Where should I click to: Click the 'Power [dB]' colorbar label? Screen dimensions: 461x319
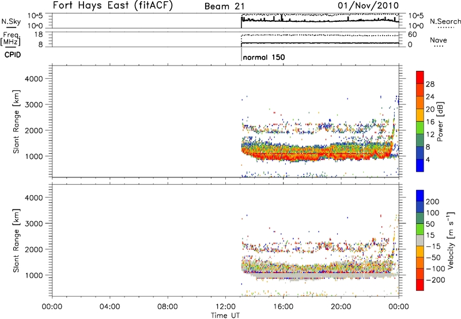click(440, 121)
